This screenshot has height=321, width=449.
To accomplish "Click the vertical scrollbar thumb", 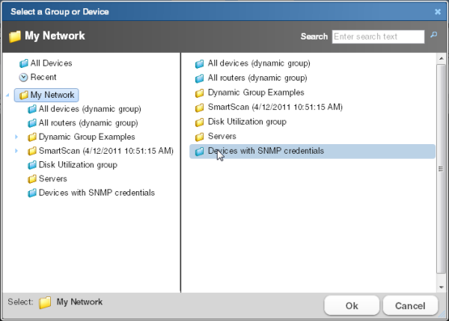I will pyautogui.click(x=441, y=169).
